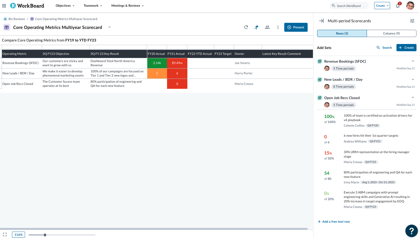The width and height of the screenshot is (419, 238).
Task: Open the Teamwork menu
Action: click(93, 6)
